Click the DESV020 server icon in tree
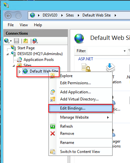Image resolution: width=130 pixels, height=163 pixels. (x=13, y=54)
